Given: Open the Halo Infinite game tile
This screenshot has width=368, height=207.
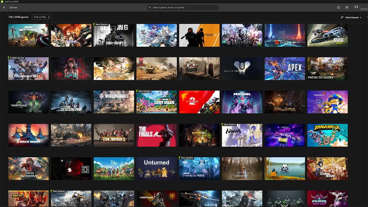Looking at the screenshot, I should tap(242, 169).
